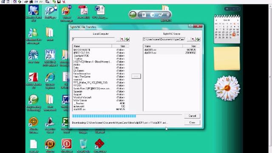Open the Recycle Bin desktop icon
This screenshot has height=153, width=272.
pyautogui.click(x=83, y=146)
